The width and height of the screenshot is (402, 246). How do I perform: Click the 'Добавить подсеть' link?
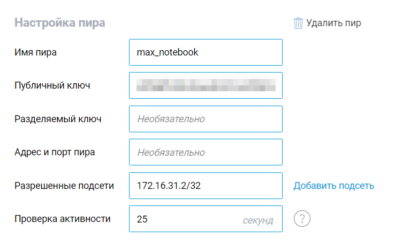click(333, 186)
